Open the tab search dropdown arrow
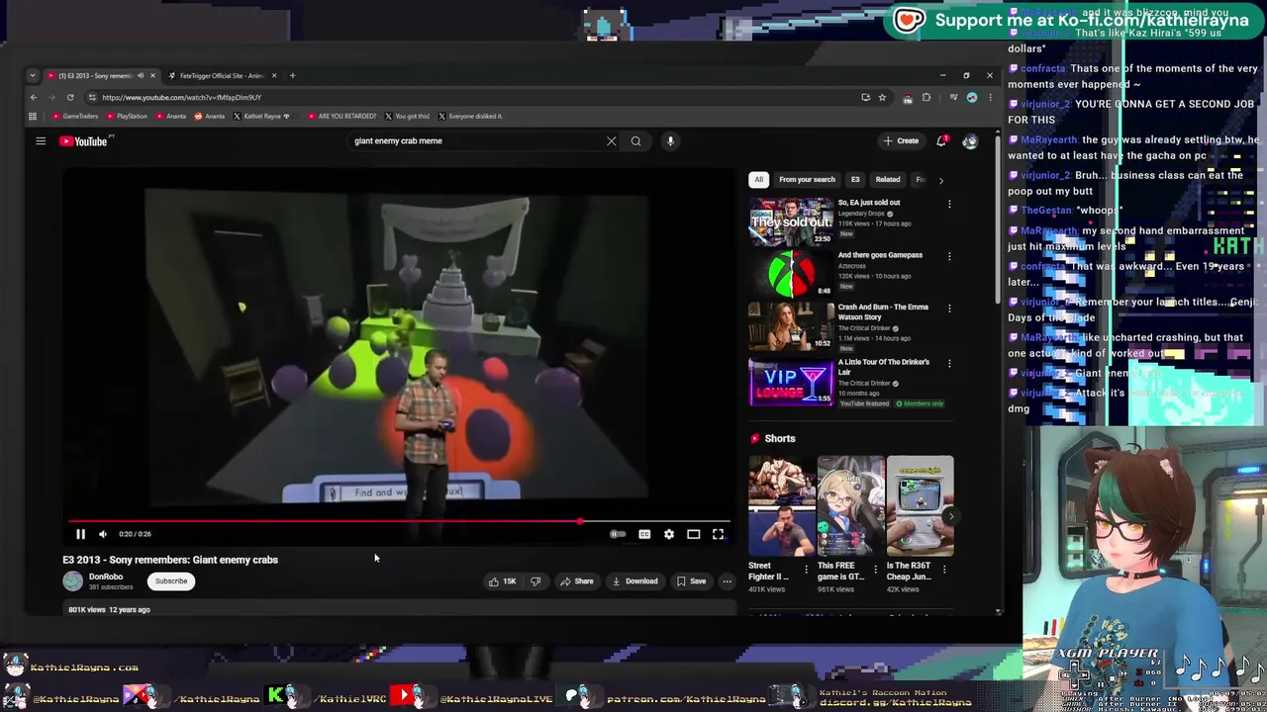This screenshot has height=712, width=1267. tap(33, 76)
